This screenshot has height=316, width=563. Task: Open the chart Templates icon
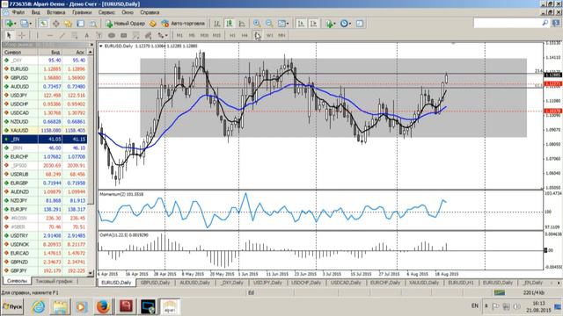[360, 24]
